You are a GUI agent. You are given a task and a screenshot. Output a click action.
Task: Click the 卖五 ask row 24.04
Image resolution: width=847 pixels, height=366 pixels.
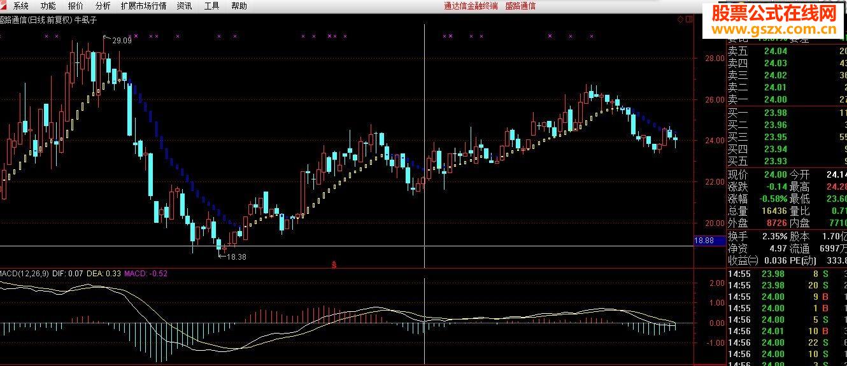(x=787, y=52)
